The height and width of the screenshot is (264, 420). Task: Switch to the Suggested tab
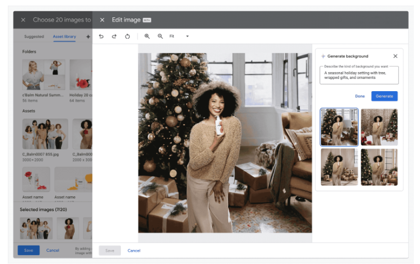click(x=34, y=36)
